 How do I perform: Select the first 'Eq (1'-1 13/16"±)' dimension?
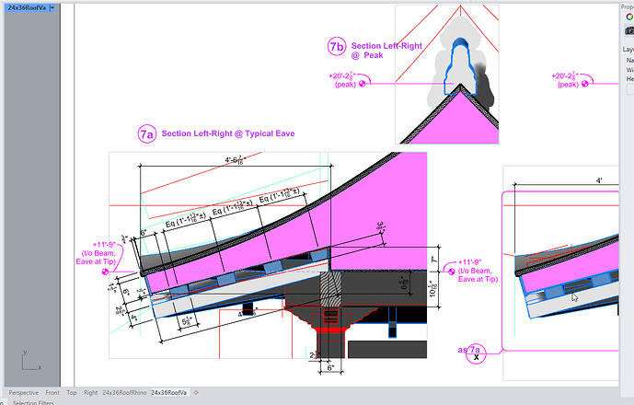point(186,221)
